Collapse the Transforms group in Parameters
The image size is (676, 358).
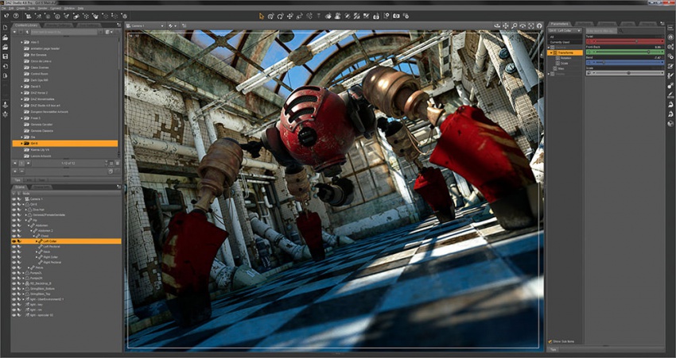(552, 52)
